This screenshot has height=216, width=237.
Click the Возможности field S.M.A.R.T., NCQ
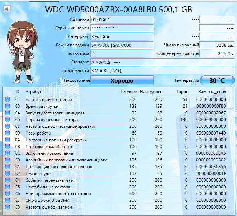tap(163, 70)
